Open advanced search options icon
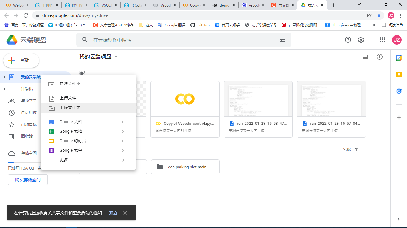407x228 pixels. pyautogui.click(x=282, y=39)
